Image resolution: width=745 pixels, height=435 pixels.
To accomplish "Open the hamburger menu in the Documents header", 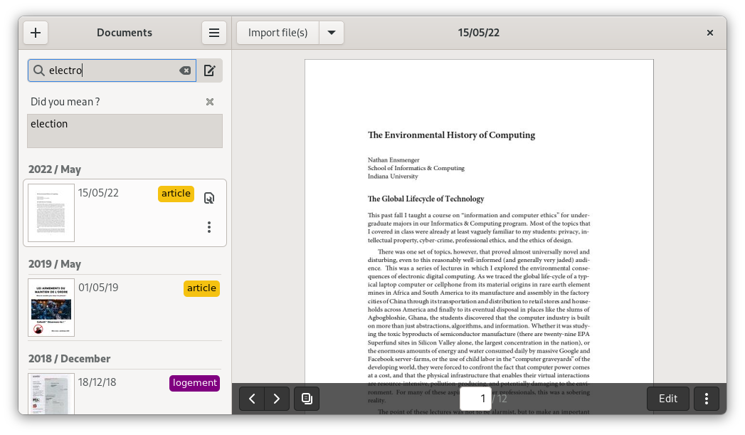I will (x=213, y=33).
